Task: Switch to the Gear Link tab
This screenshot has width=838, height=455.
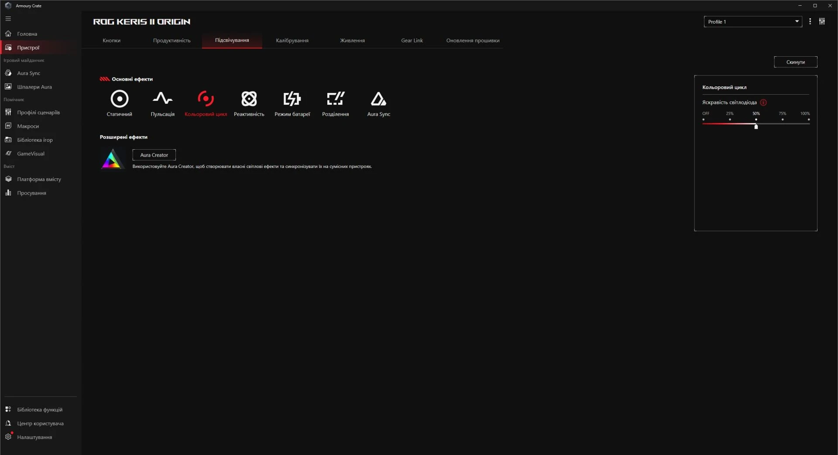Action: pyautogui.click(x=412, y=41)
